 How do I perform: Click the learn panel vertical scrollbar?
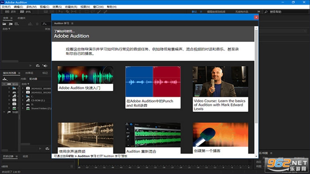click(x=256, y=77)
